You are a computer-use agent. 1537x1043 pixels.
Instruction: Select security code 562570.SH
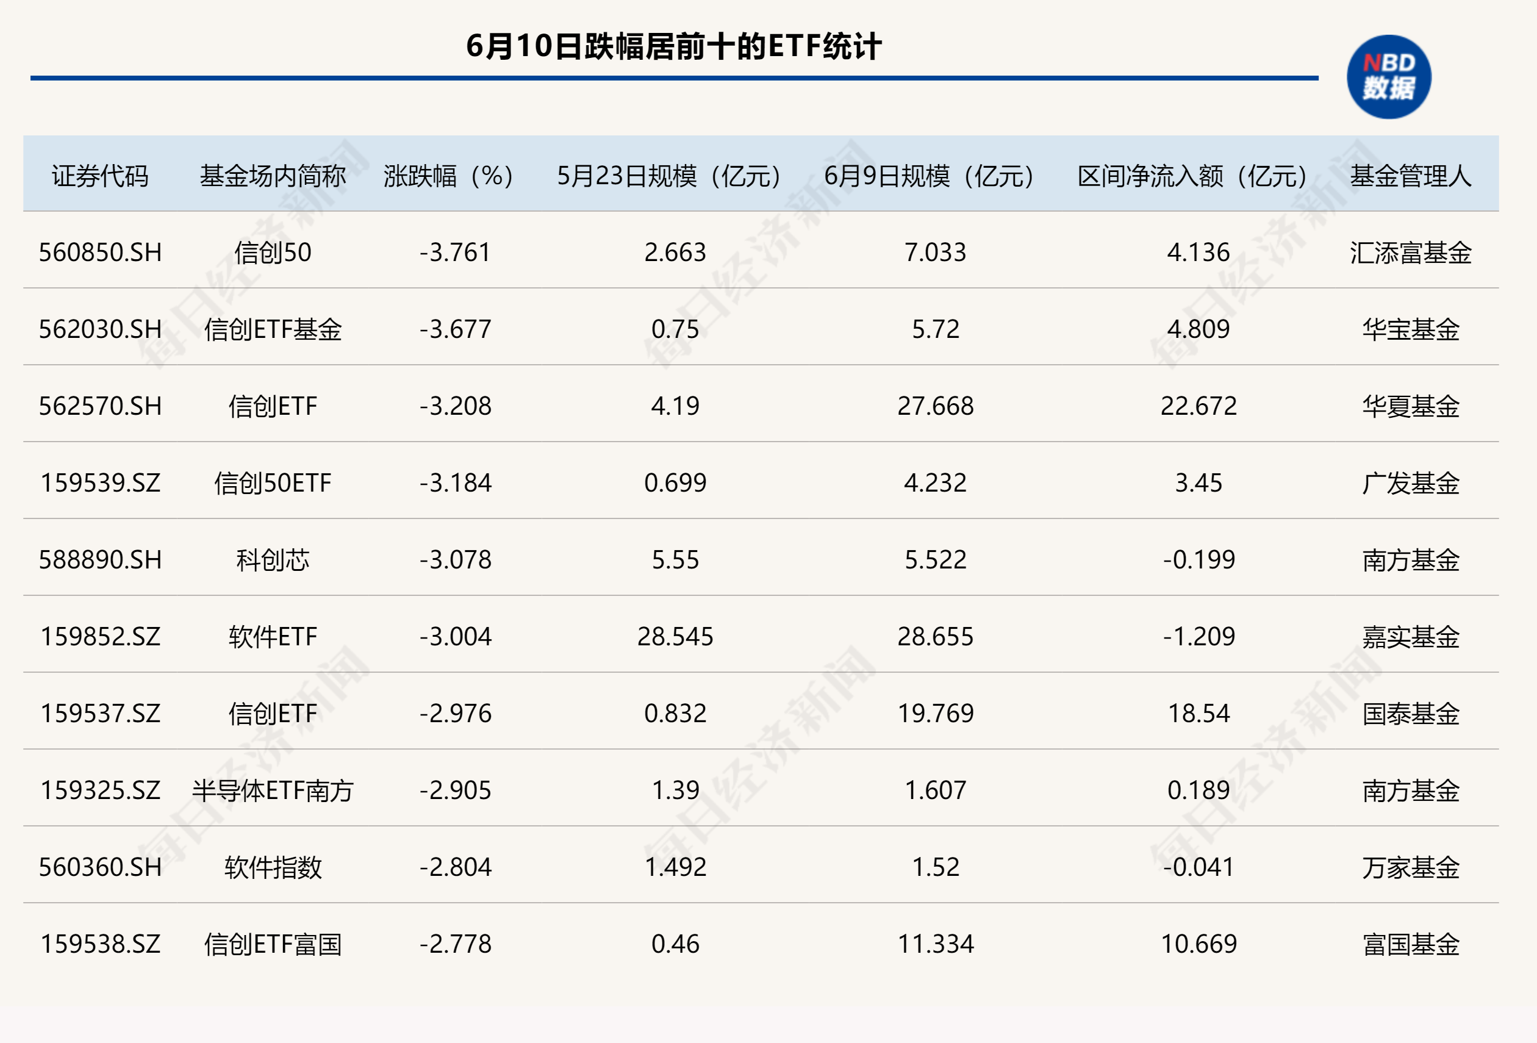click(101, 406)
